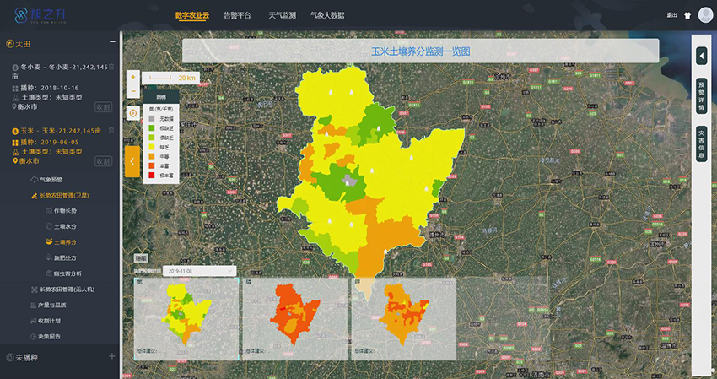Toggle right panel with the arrow button

click(701, 56)
